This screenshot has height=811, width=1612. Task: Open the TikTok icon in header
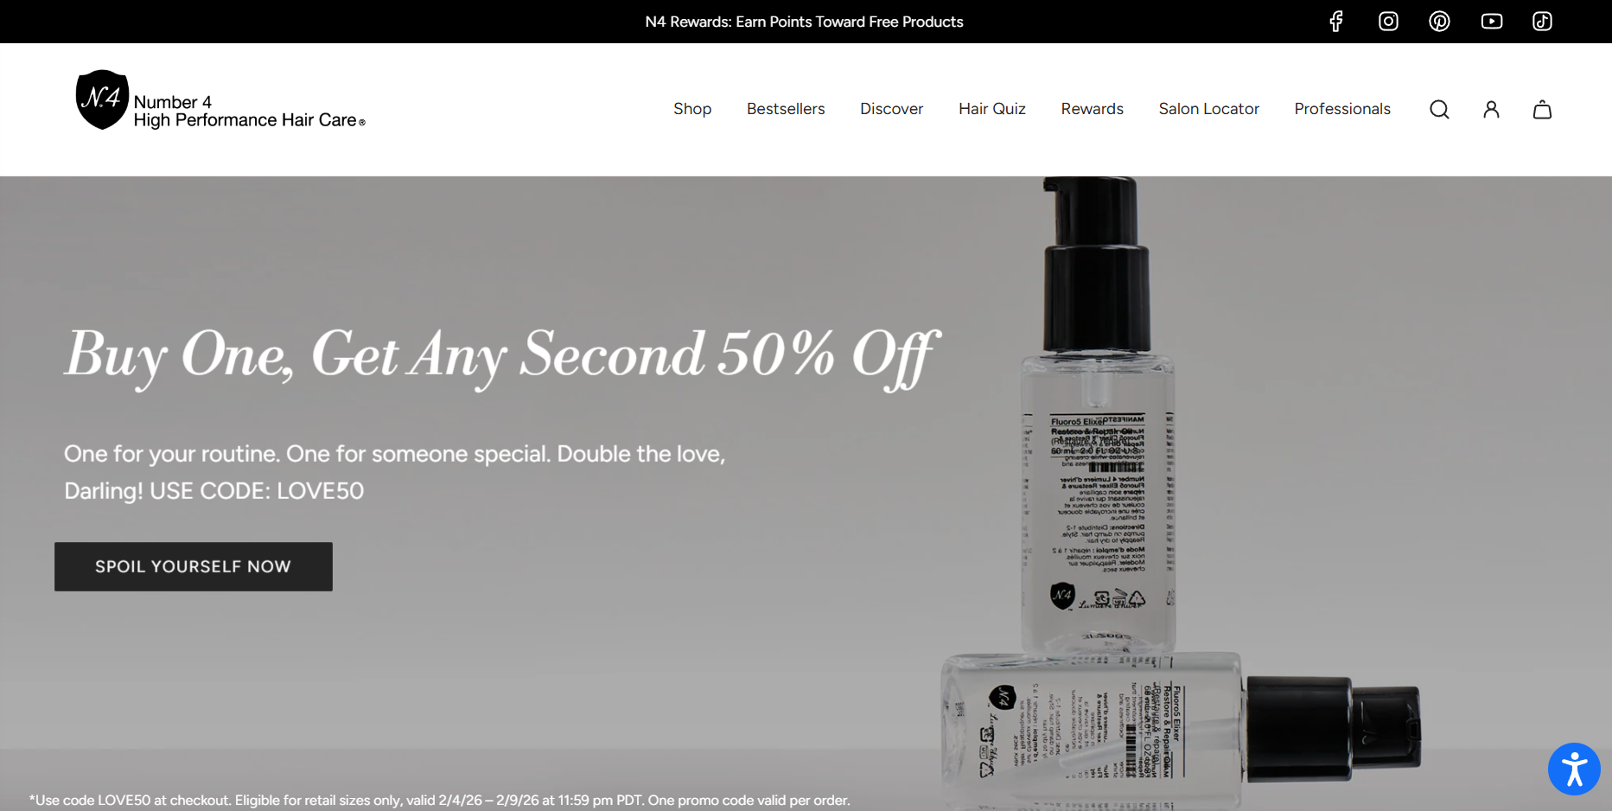tap(1543, 22)
